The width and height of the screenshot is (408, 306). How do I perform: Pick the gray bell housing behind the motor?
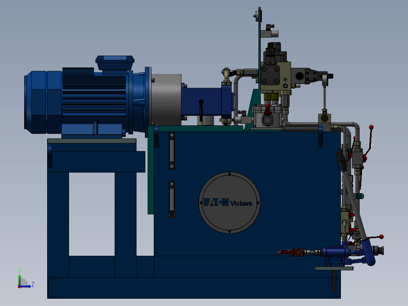point(166,100)
